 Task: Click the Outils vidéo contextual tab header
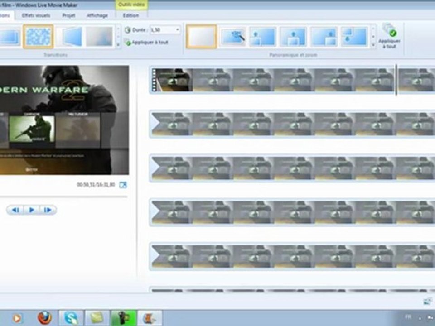(x=131, y=5)
